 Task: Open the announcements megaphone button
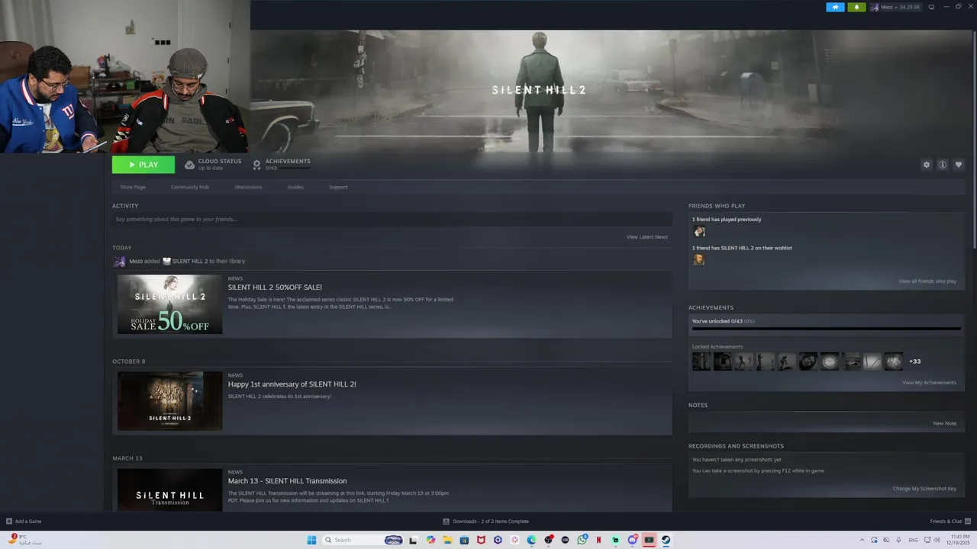835,7
